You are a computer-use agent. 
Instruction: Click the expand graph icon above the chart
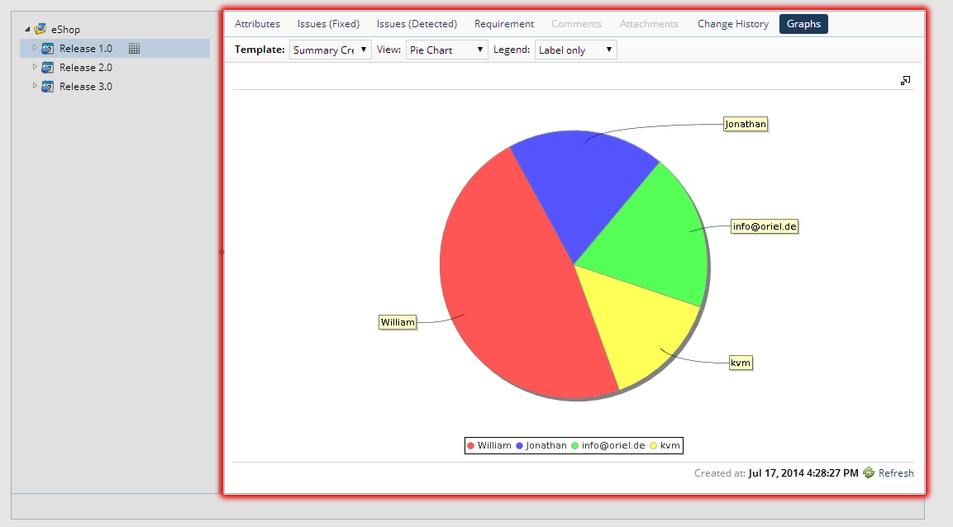(x=906, y=80)
